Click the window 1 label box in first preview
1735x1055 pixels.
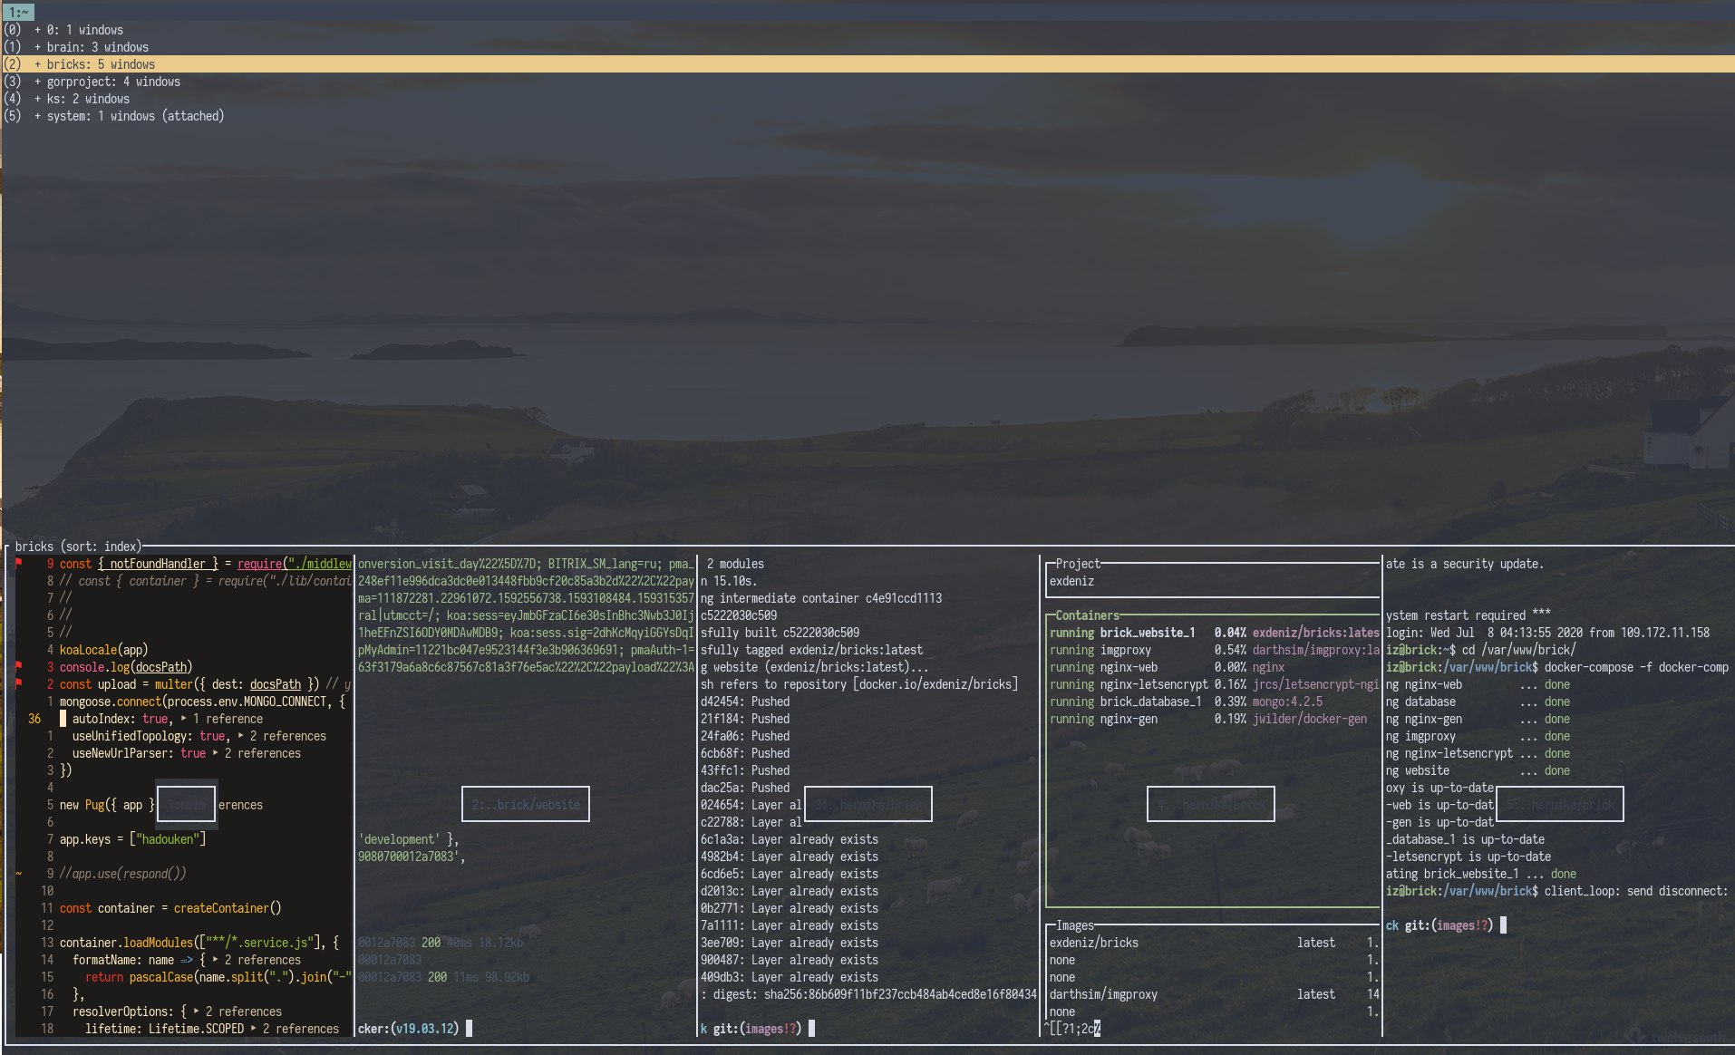(186, 804)
